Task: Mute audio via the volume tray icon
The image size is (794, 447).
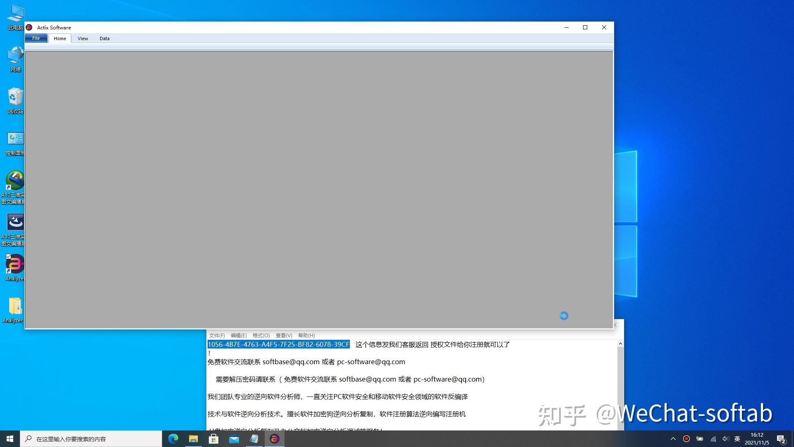Action: pos(725,439)
